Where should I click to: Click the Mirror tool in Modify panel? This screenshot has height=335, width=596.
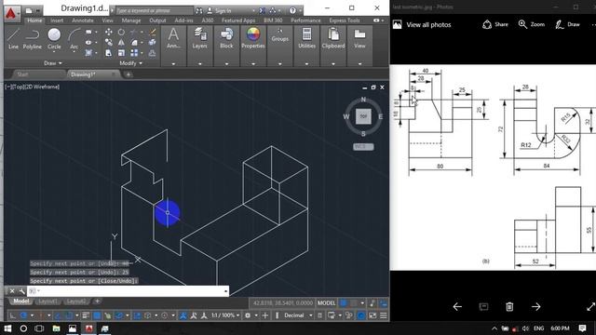(121, 43)
